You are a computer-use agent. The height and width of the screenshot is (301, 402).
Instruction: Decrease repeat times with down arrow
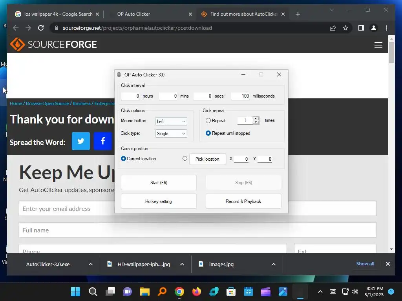point(256,122)
